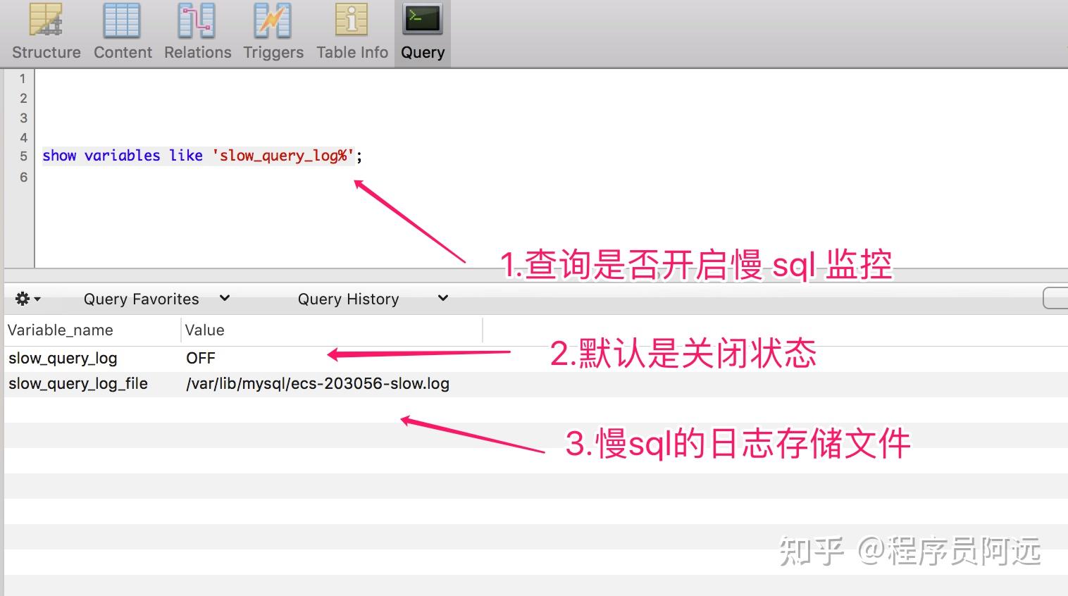Show Table Info
The image size is (1068, 596).
(352, 32)
